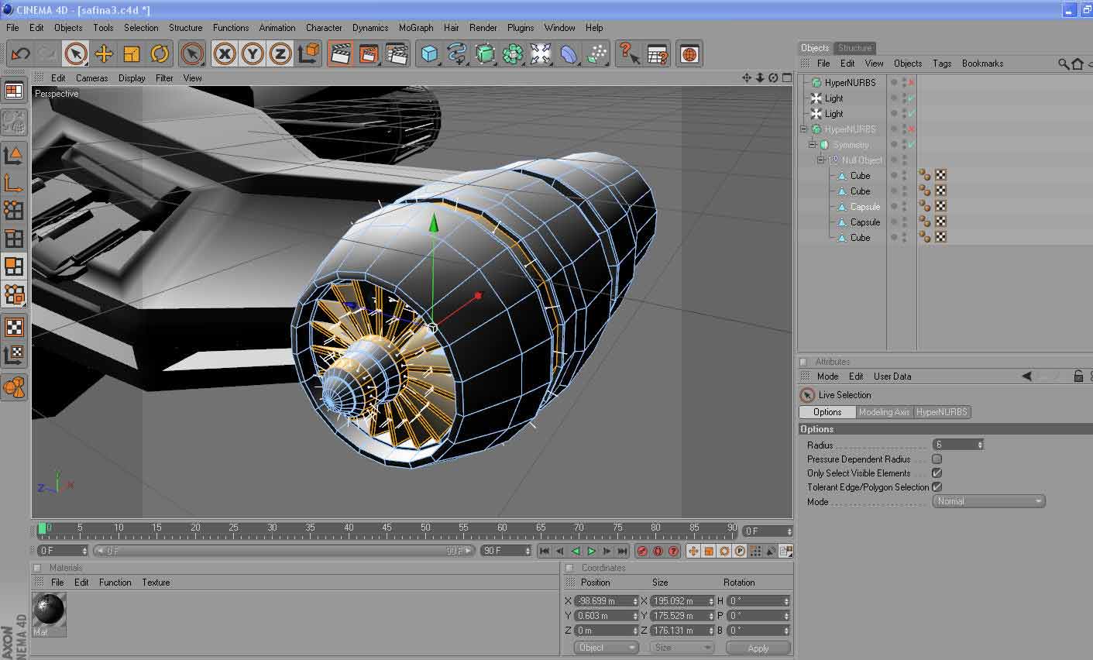Image resolution: width=1093 pixels, height=660 pixels.
Task: Switch the World/Object coordinate system icon
Action: pyautogui.click(x=308, y=53)
